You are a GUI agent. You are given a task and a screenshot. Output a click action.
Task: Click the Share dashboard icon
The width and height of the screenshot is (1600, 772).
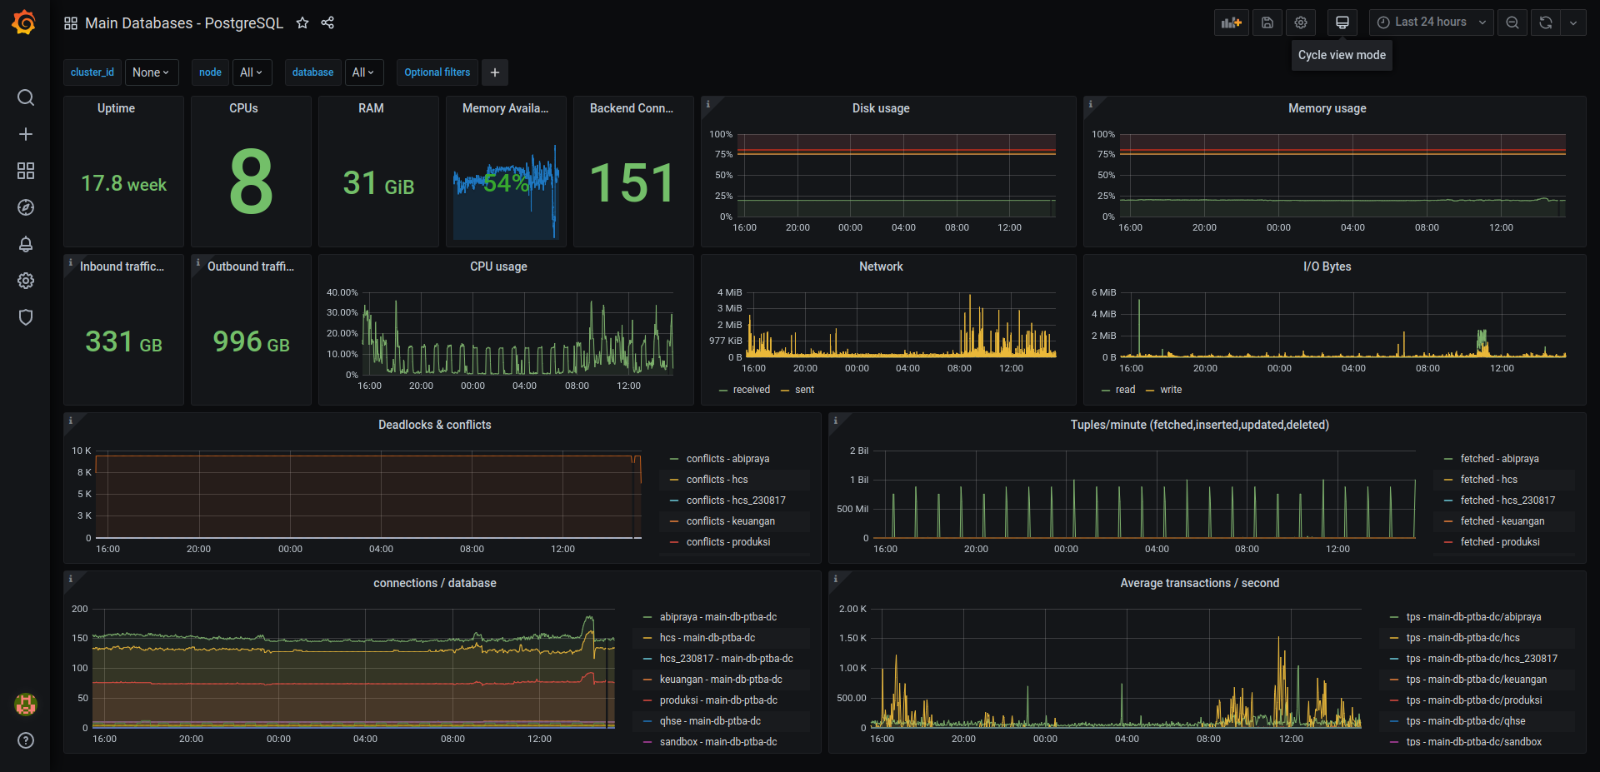pyautogui.click(x=327, y=23)
